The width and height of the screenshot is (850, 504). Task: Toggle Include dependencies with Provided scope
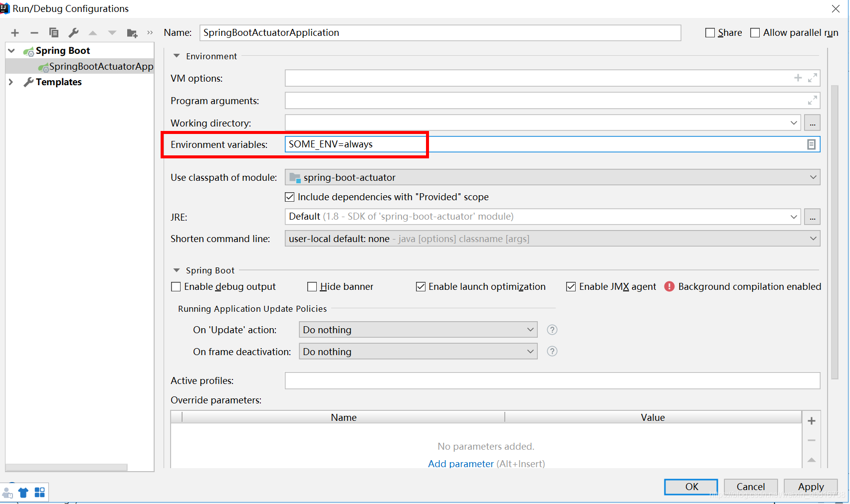pyautogui.click(x=290, y=197)
